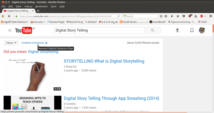Go to the YouTube logo home
This screenshot has height=113, width=214.
coord(24,30)
